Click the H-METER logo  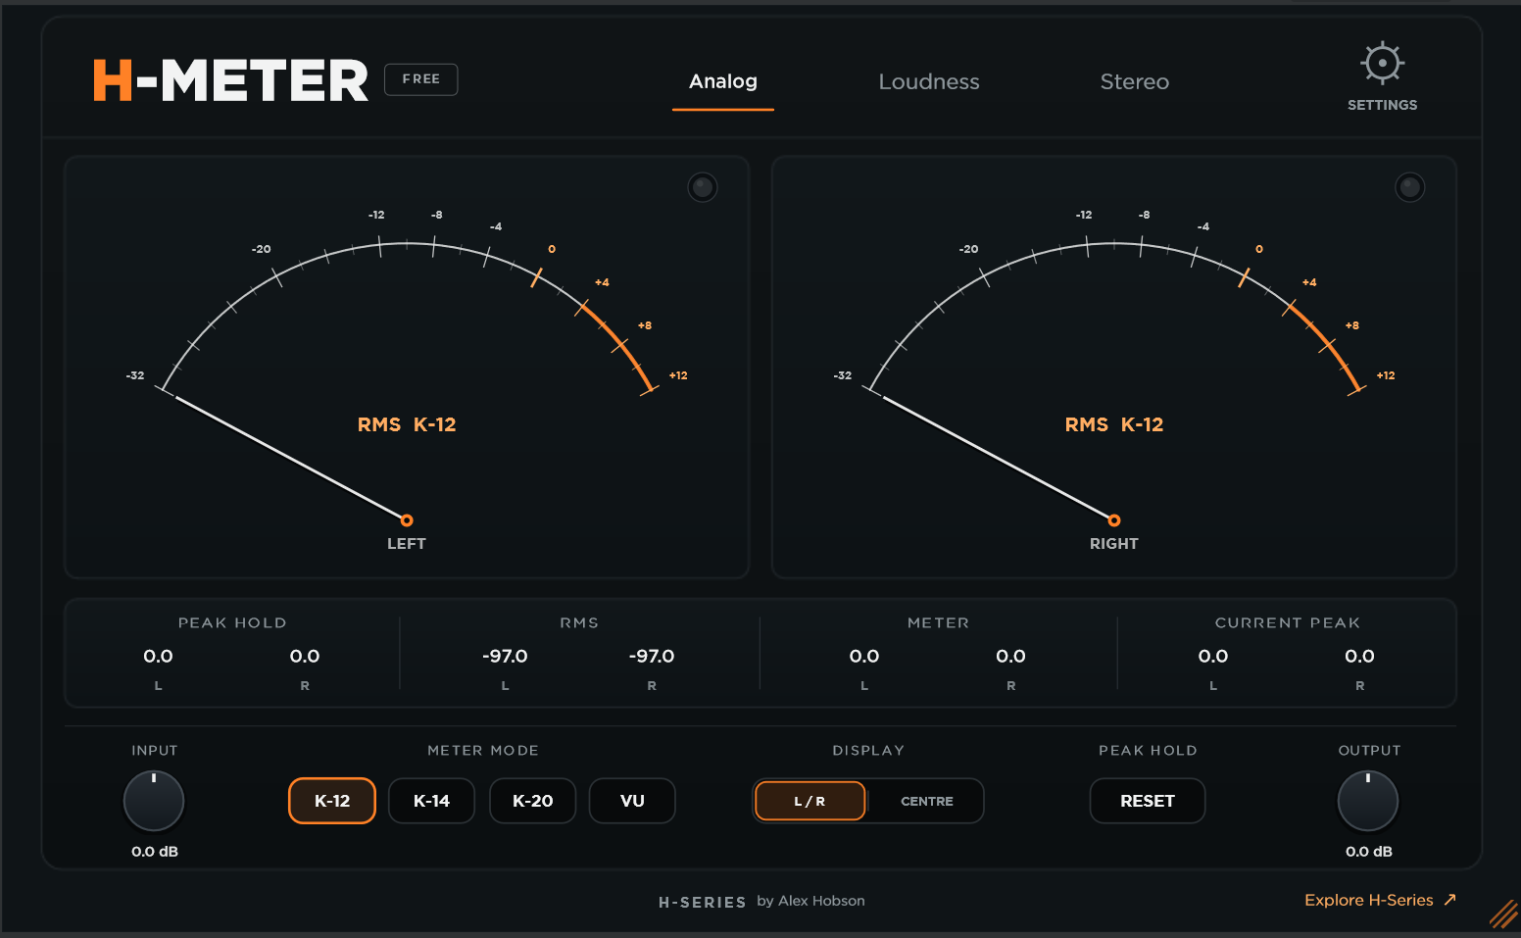click(x=230, y=80)
